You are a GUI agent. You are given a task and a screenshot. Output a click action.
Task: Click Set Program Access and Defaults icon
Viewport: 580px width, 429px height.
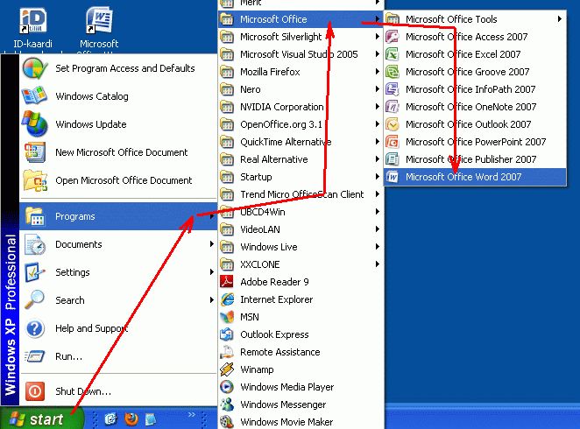35,68
